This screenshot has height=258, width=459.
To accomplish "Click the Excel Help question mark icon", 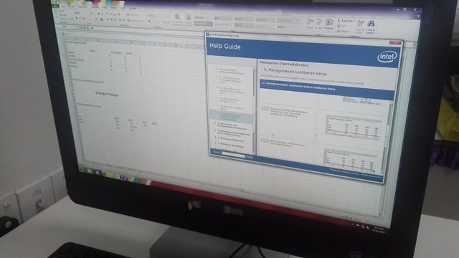I will click(418, 17).
